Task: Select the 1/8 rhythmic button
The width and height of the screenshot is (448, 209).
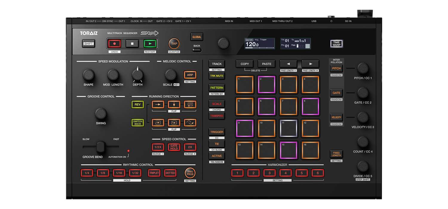Action: tap(103, 173)
